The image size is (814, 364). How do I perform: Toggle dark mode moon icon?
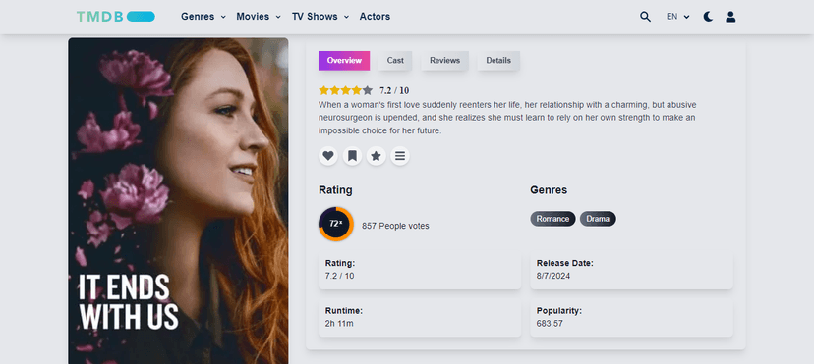coord(708,17)
